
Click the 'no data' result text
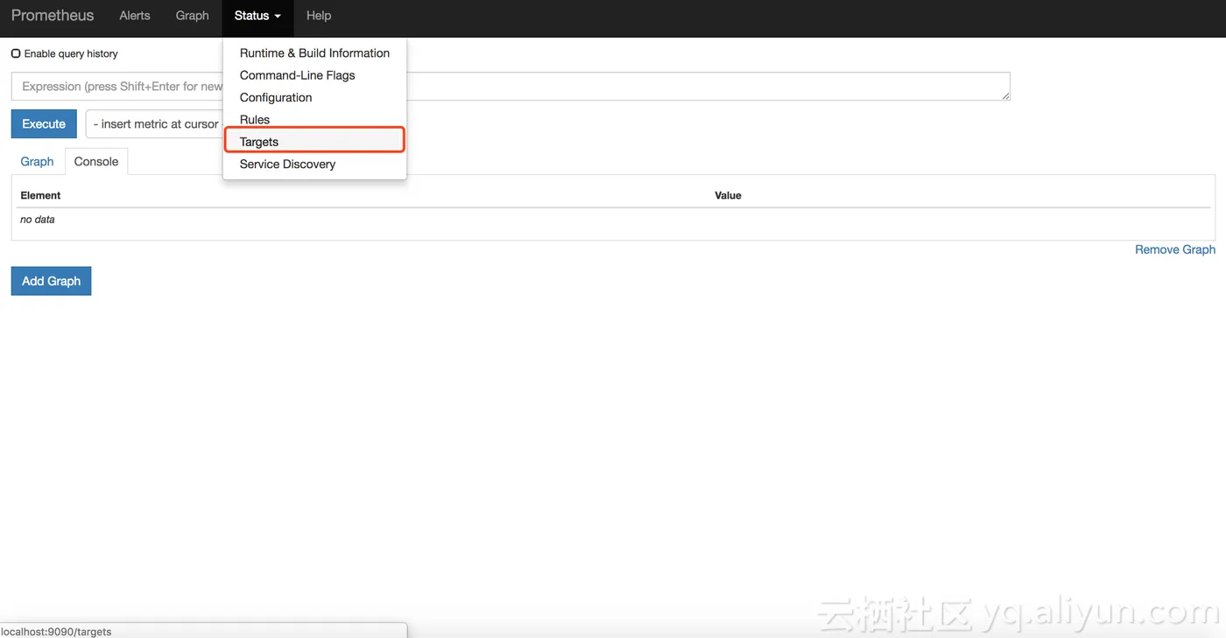(38, 220)
